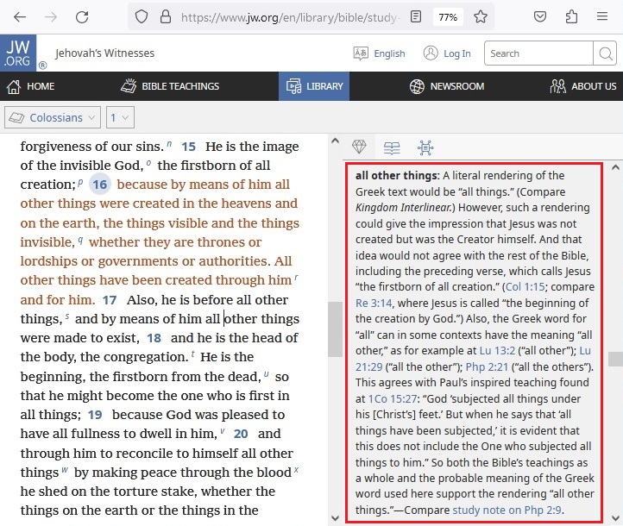This screenshot has width=623, height=526.
Task: Go back using the browser back arrow
Action: point(20,16)
